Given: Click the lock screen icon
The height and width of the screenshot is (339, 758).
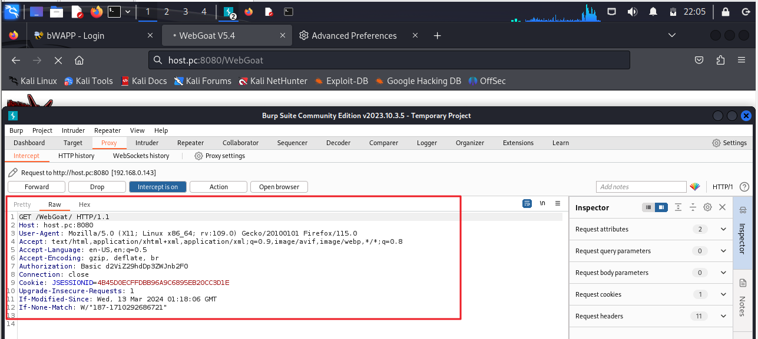Looking at the screenshot, I should 726,11.
